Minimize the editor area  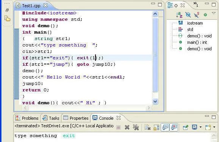point(153,3)
